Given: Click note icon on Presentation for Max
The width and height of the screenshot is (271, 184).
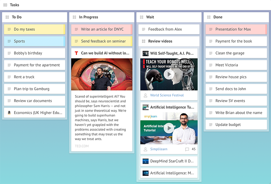Looking at the screenshot, I should coord(211,29).
